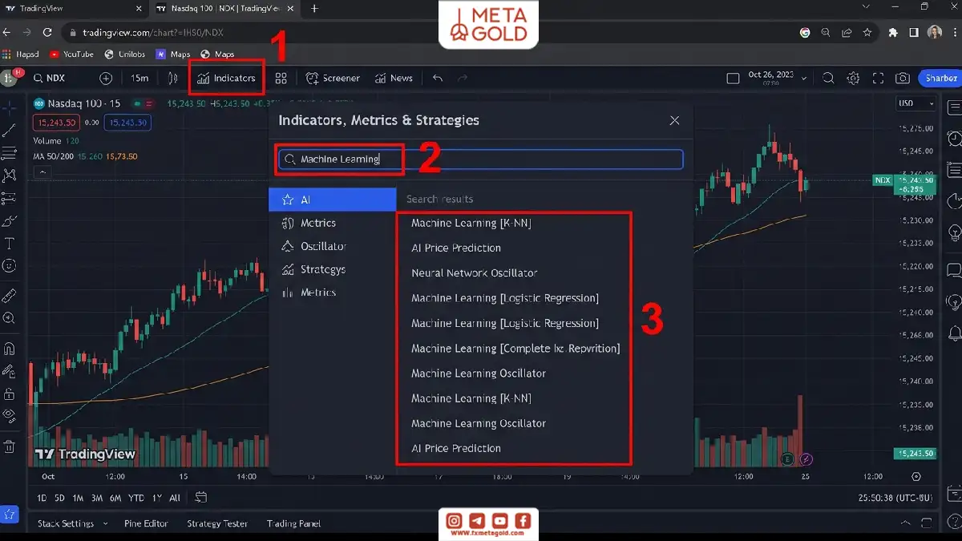Click the MA 50/200 indicator legend

pyautogui.click(x=85, y=156)
